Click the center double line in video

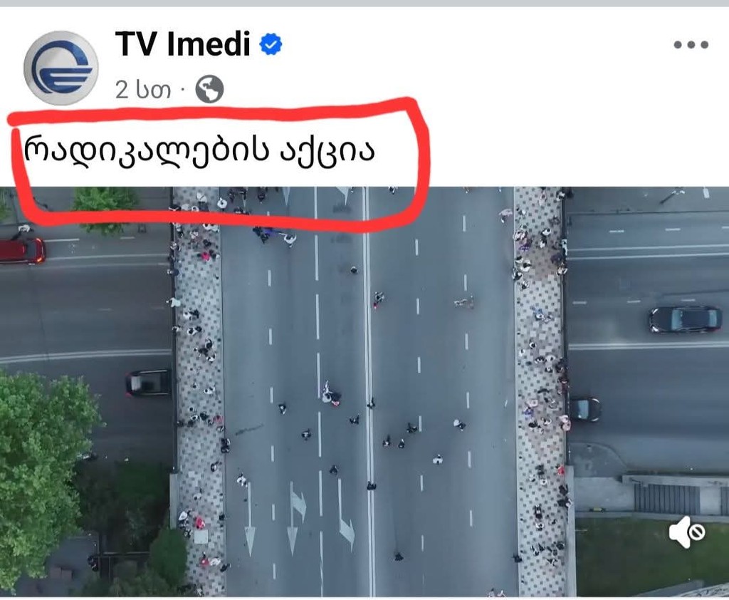(x=369, y=391)
